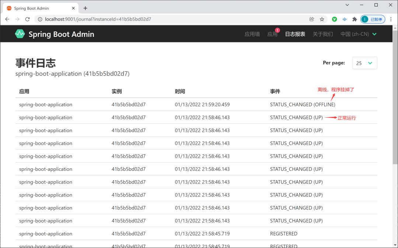Share this page icon in address bar
The width and height of the screenshot is (398, 248).
[x=312, y=19]
